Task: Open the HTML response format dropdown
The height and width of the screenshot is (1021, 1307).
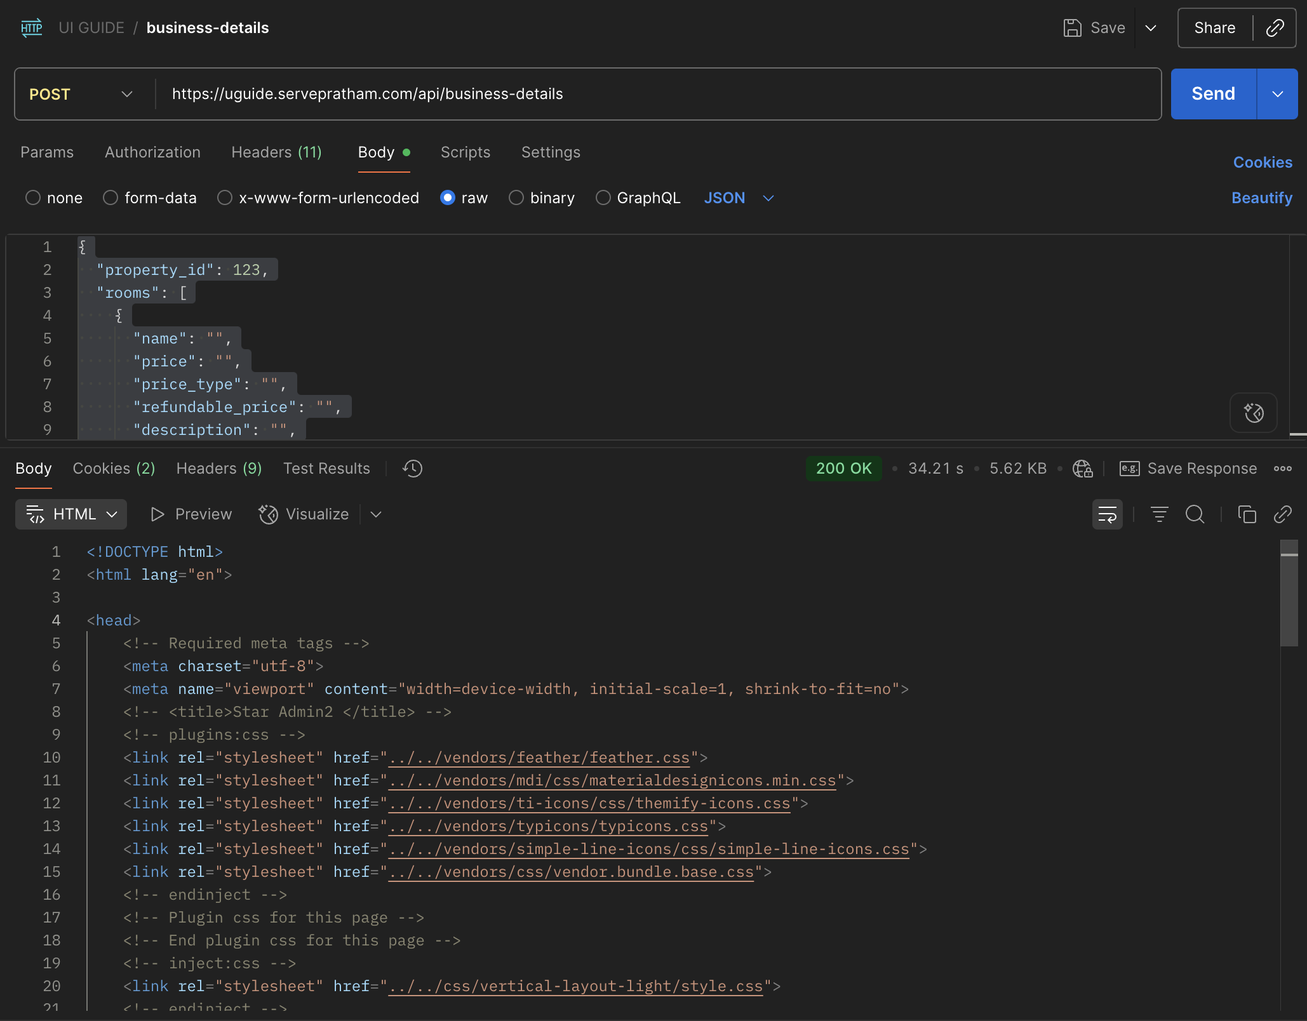Action: pyautogui.click(x=71, y=514)
